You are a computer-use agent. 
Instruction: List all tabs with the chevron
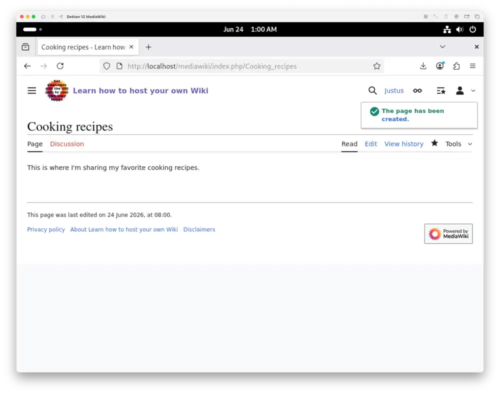click(442, 47)
